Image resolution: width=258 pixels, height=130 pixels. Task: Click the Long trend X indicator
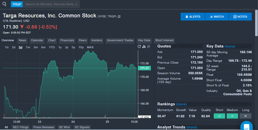coord(245,116)
